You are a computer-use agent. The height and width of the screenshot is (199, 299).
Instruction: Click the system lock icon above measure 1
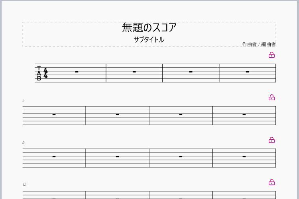point(271,55)
